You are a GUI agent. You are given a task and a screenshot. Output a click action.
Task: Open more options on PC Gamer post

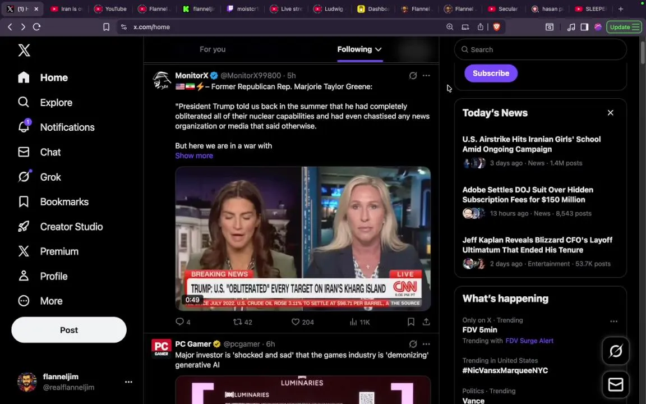click(x=426, y=344)
